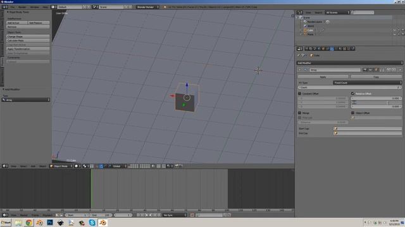This screenshot has width=405, height=227.
Task: Apply the Array modifier
Action: [x=323, y=77]
